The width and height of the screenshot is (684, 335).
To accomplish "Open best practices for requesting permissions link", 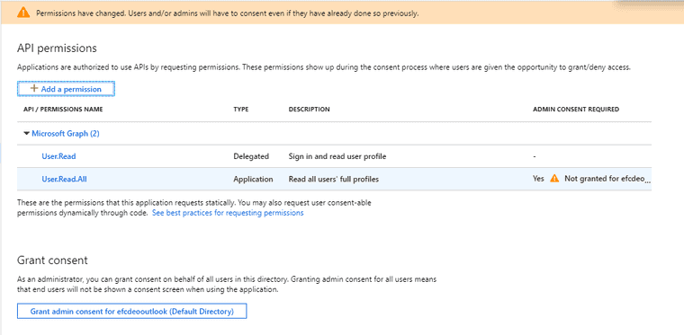I will coord(228,213).
